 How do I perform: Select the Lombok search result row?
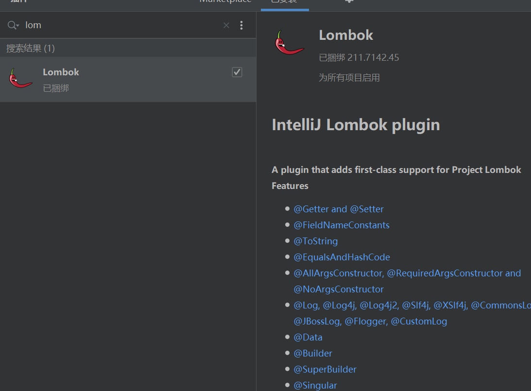coord(128,79)
